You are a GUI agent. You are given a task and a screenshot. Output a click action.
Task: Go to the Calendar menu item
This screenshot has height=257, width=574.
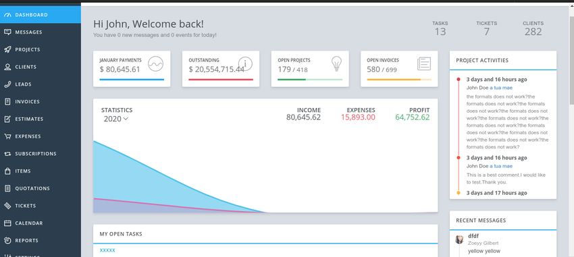click(41, 223)
